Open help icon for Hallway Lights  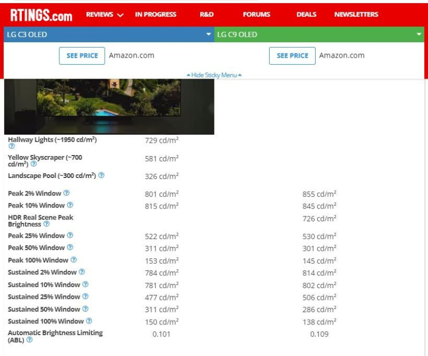11,146
